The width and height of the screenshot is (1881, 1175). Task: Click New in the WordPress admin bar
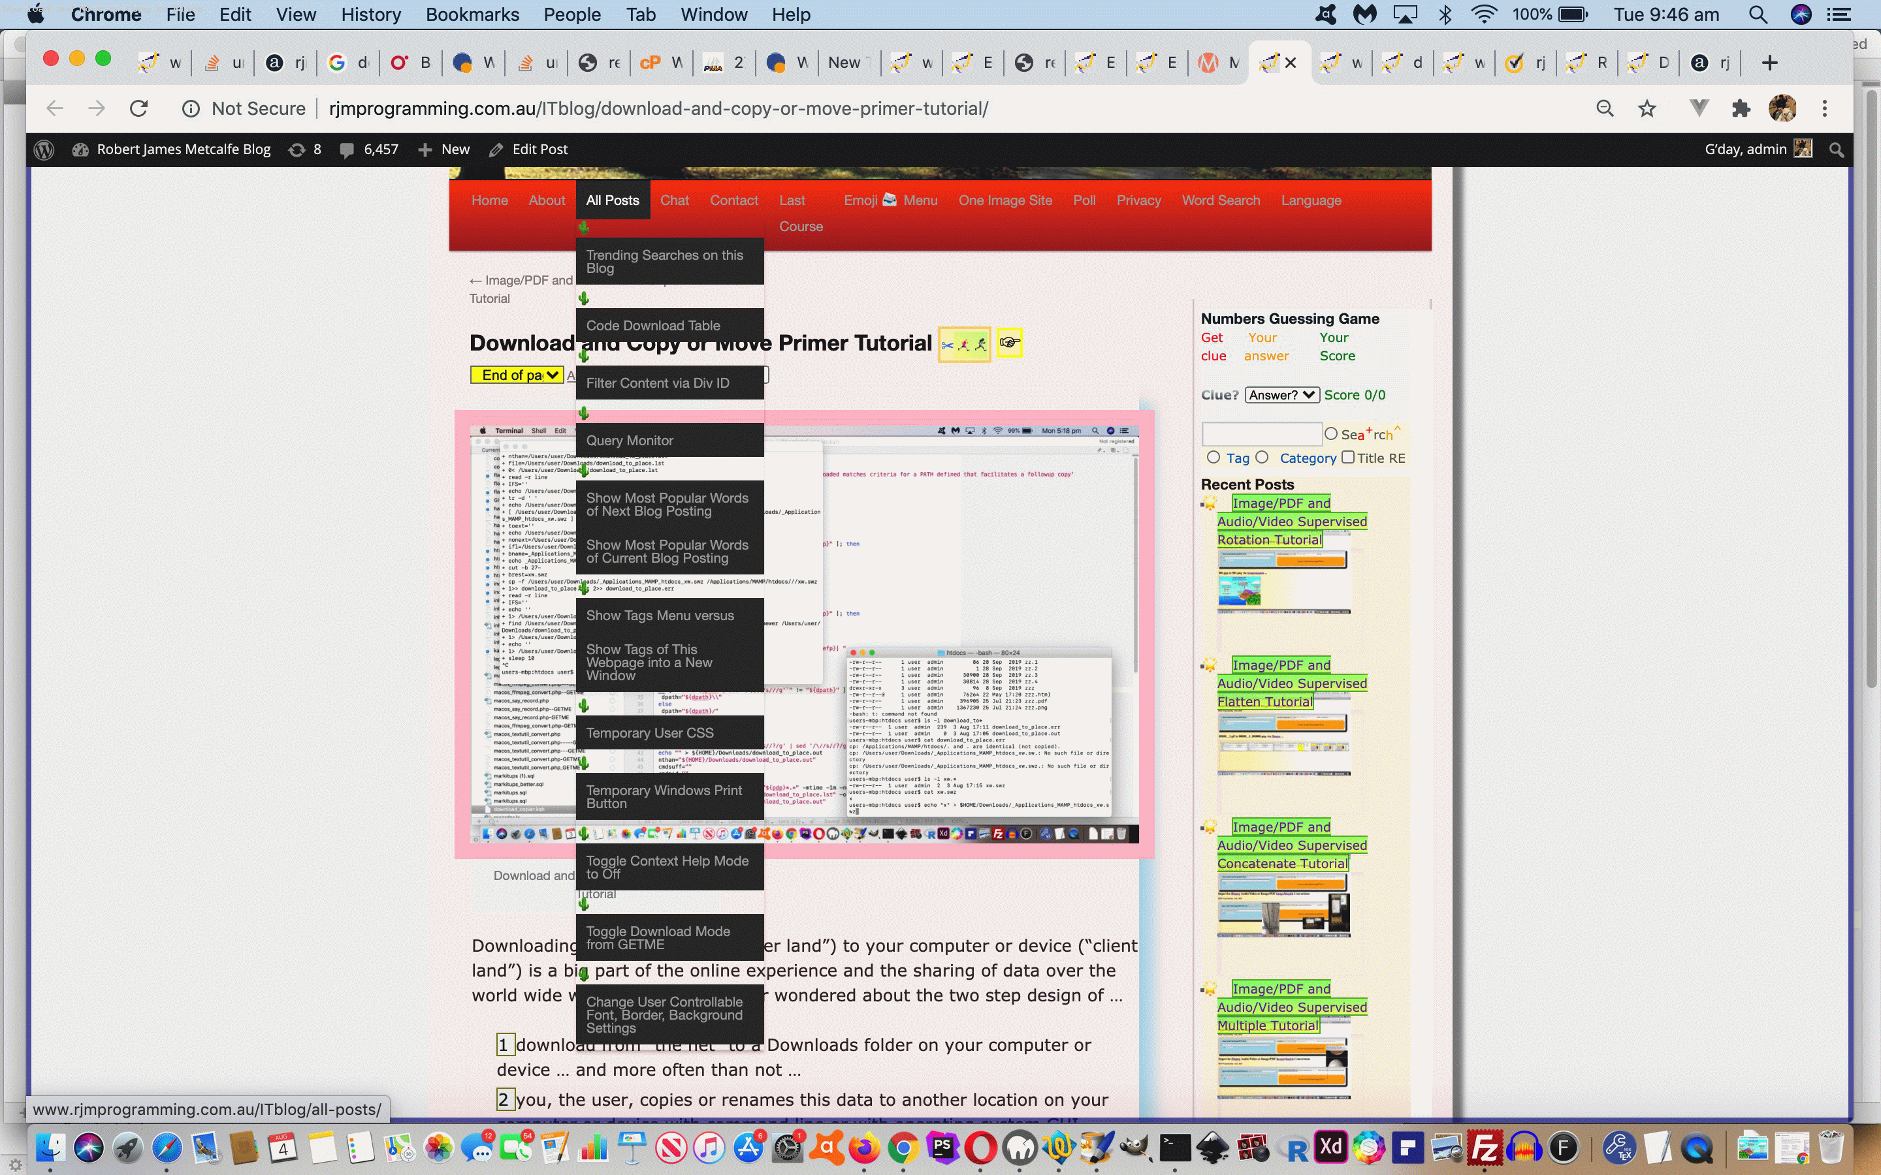(x=444, y=149)
